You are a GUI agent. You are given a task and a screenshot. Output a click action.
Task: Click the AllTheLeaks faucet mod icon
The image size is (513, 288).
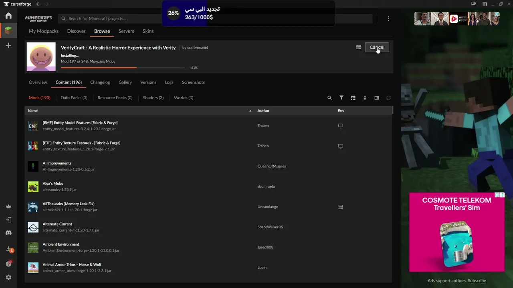(33, 207)
